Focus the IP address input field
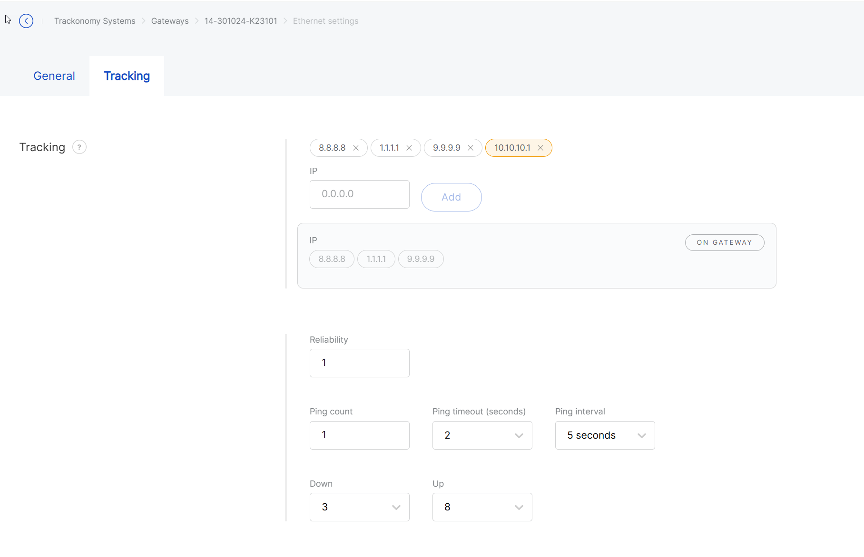The image size is (864, 557). tap(359, 194)
